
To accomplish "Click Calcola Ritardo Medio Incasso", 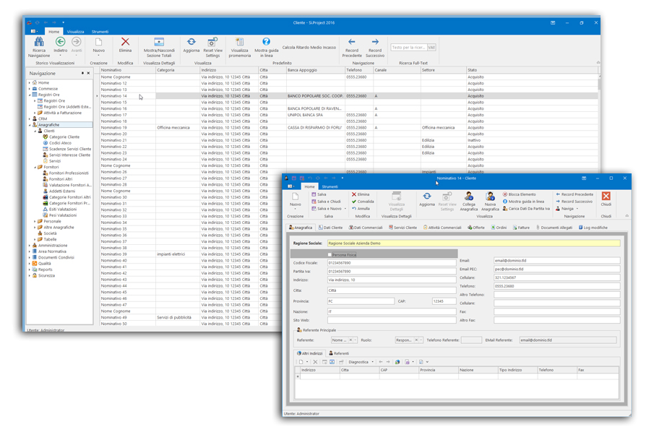I will (309, 48).
